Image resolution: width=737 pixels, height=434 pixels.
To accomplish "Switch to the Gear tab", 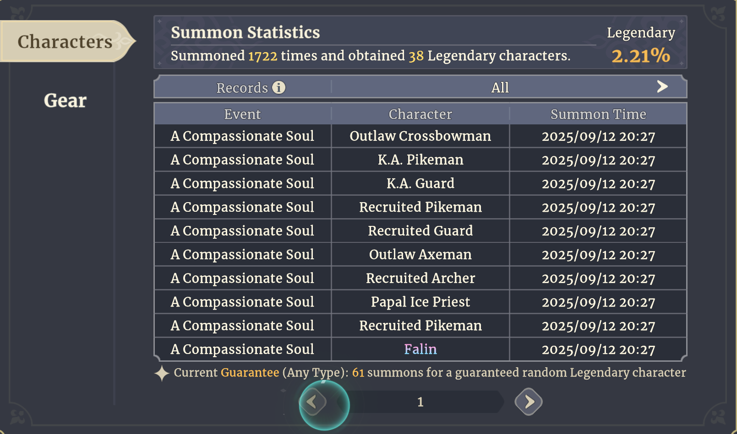I will 65,101.
